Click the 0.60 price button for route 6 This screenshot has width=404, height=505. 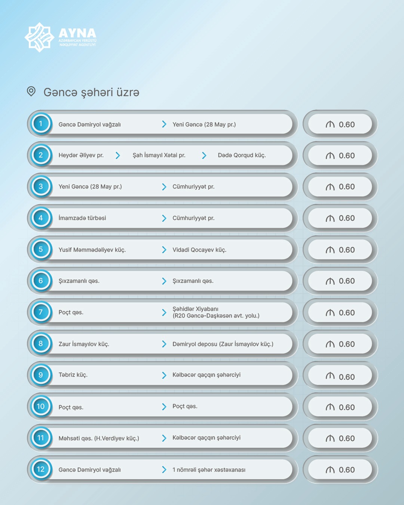[x=340, y=281]
